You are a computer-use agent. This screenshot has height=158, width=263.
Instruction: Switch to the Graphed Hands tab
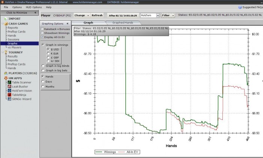coord(122,23)
